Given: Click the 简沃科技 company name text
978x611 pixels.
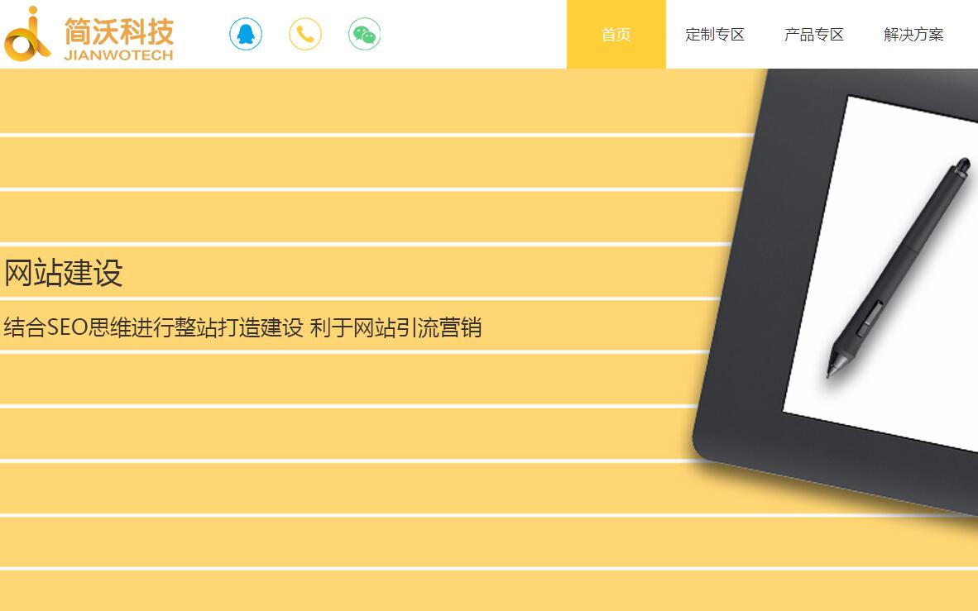Looking at the screenshot, I should 119,31.
